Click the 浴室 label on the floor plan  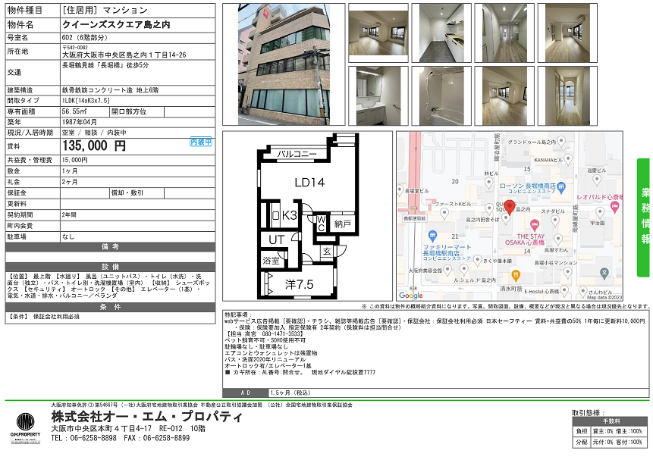(271, 261)
